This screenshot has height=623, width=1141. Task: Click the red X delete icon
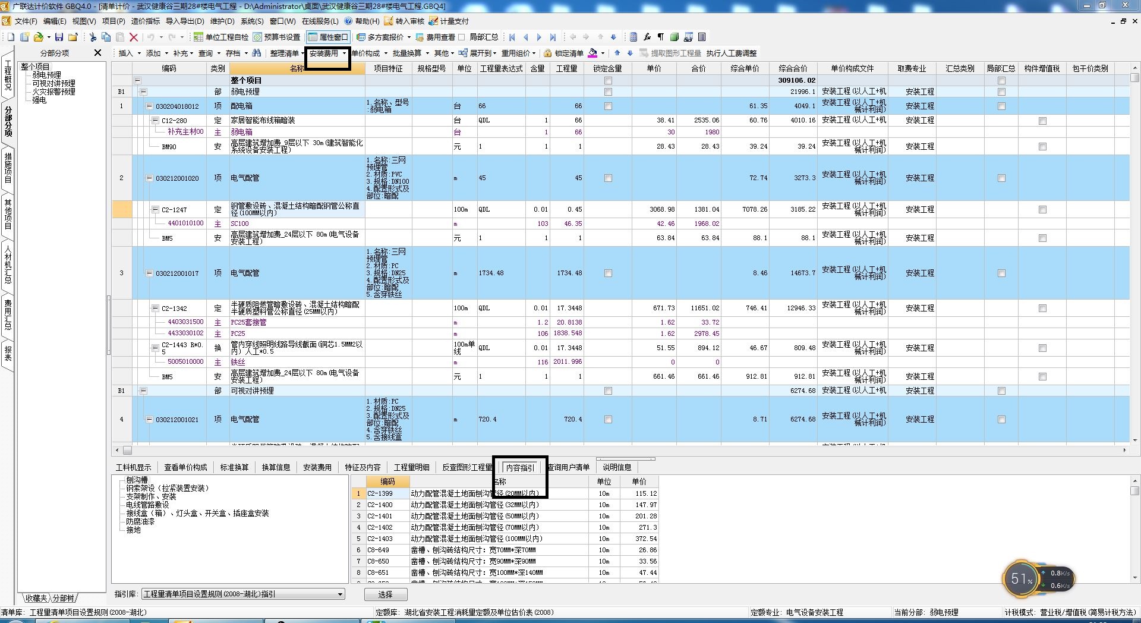134,37
